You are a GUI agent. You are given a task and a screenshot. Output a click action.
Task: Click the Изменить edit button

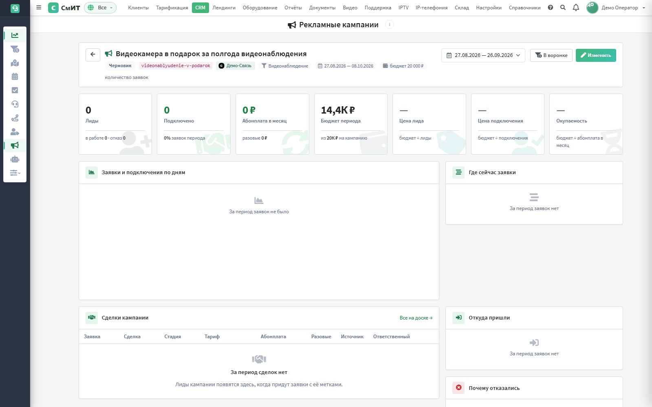click(x=596, y=55)
